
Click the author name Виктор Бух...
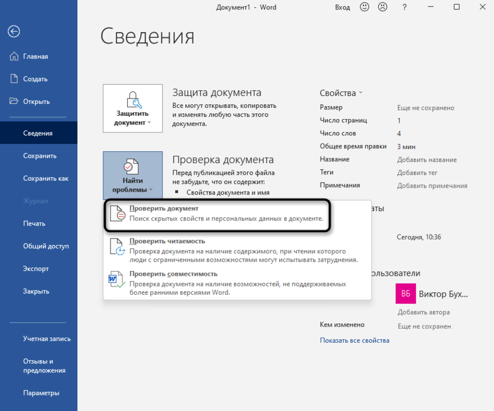pyautogui.click(x=444, y=294)
